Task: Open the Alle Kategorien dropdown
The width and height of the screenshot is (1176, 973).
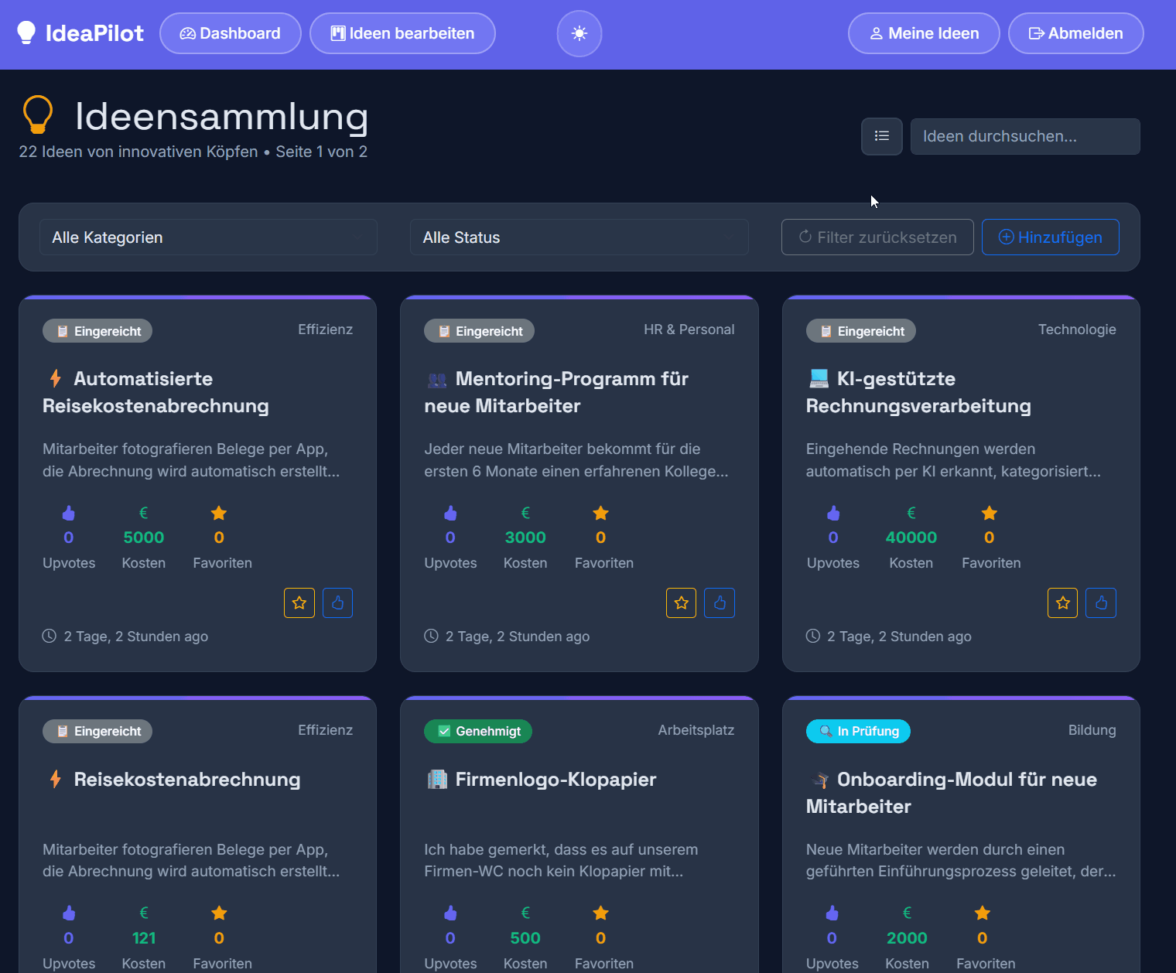Action: coord(207,237)
